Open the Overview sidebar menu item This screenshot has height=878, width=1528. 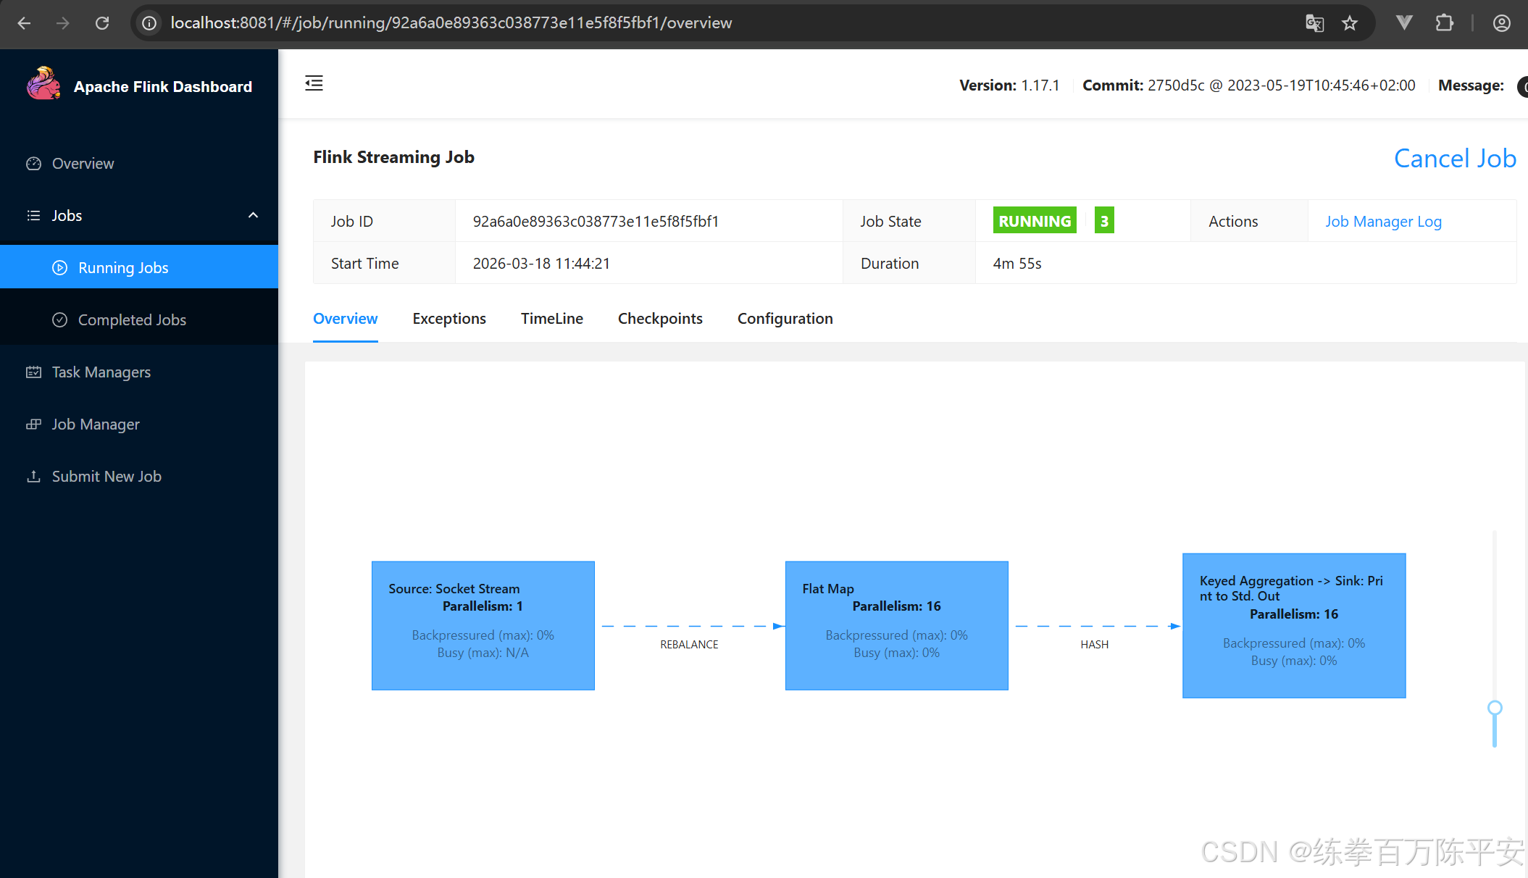pos(83,164)
